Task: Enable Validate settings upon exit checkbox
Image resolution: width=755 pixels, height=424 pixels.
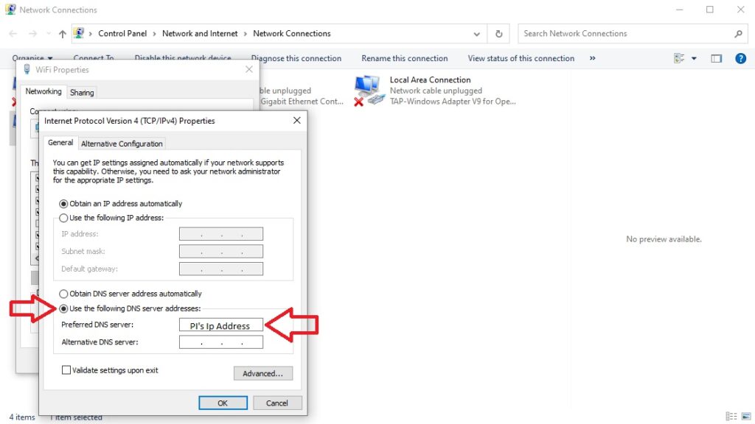Action: 66,370
